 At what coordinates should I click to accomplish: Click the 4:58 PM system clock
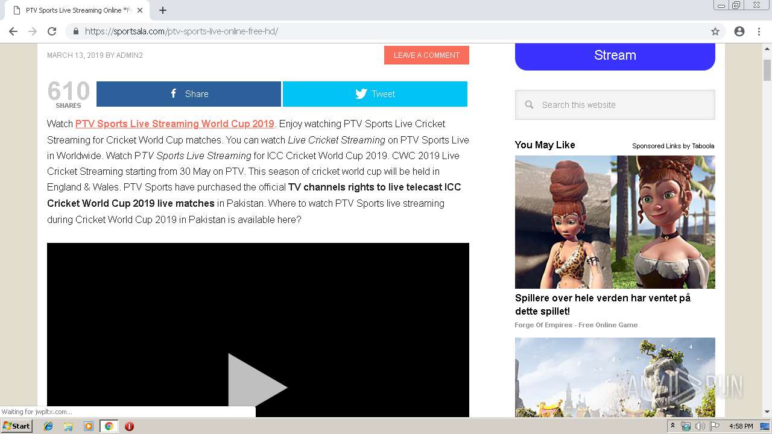741,426
